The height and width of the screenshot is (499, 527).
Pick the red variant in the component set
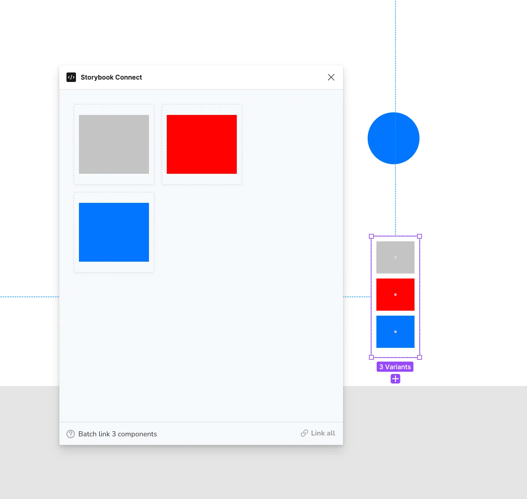click(x=395, y=294)
